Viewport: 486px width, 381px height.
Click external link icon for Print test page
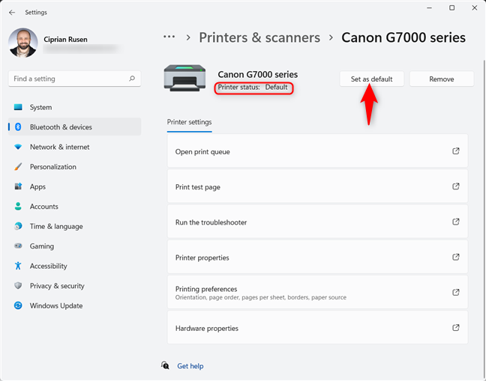[x=456, y=186]
